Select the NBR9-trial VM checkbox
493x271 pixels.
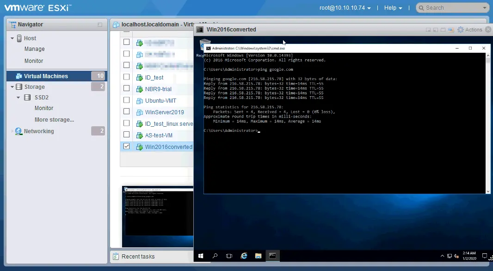126,89
